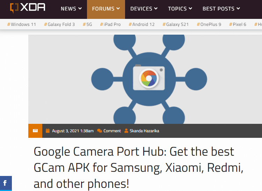Click the August 3, 2021 1:38am date

73,131
